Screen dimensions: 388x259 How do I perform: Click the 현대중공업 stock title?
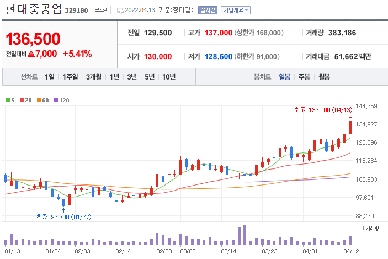33,9
